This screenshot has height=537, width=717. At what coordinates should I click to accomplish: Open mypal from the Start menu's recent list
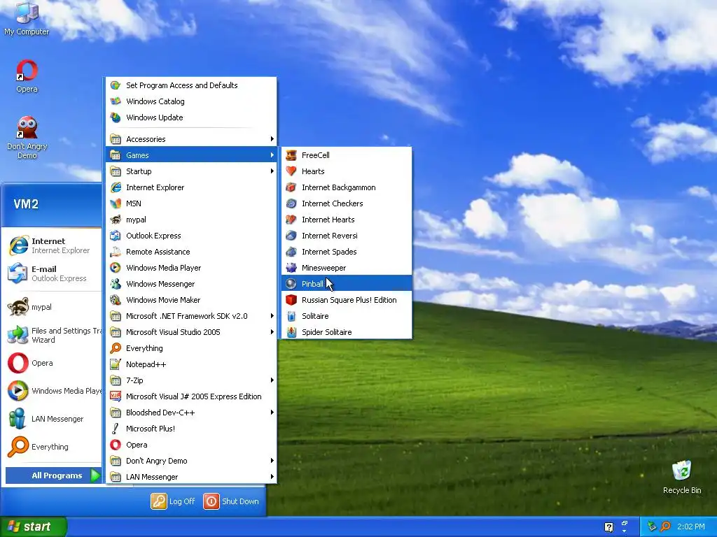(53, 307)
